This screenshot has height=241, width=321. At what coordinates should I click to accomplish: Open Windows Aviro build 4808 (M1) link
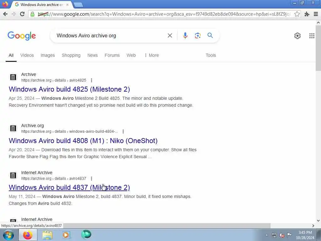(83, 141)
